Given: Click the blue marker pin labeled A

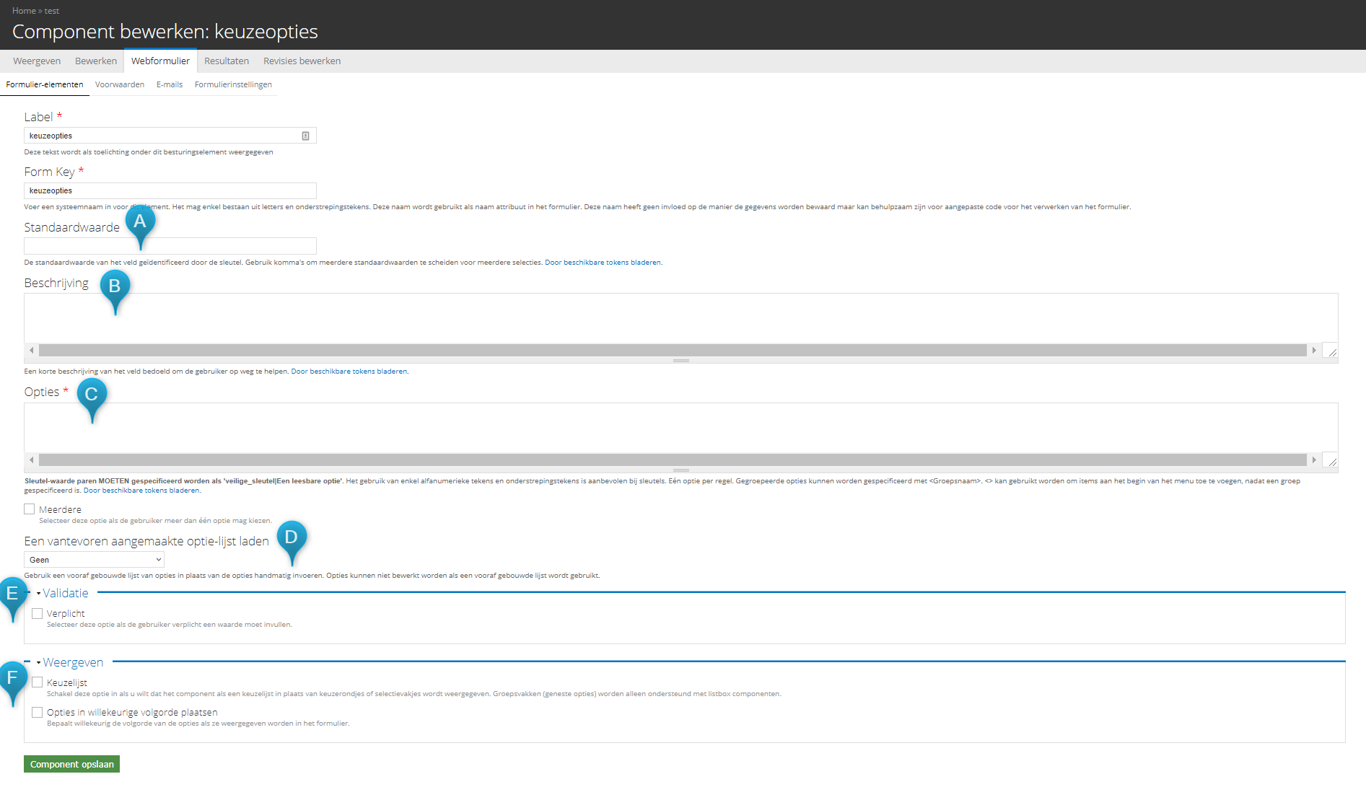Looking at the screenshot, I should [x=140, y=222].
